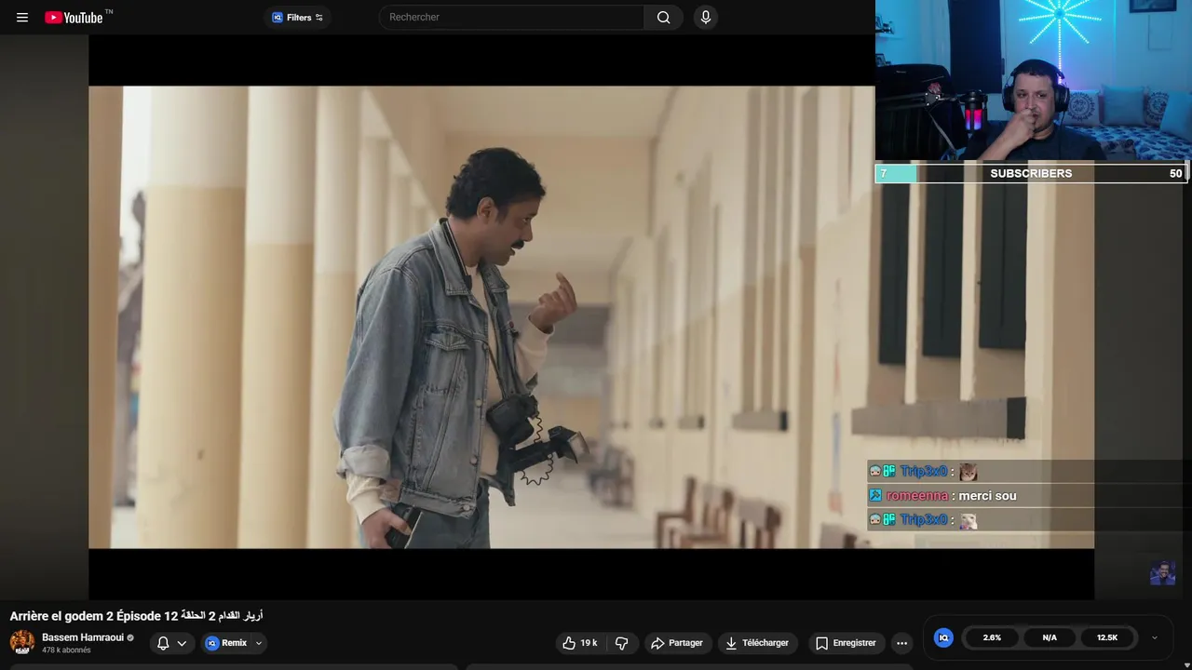Screen dimensions: 1192x670
Task: Open more actions three-dot menu
Action: 901,643
